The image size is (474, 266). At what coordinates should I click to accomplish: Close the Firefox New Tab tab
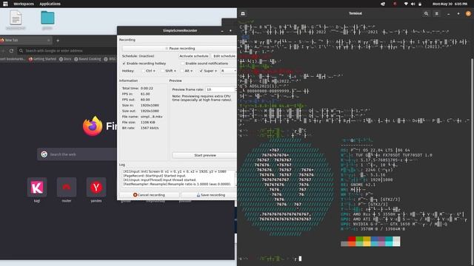[49, 40]
